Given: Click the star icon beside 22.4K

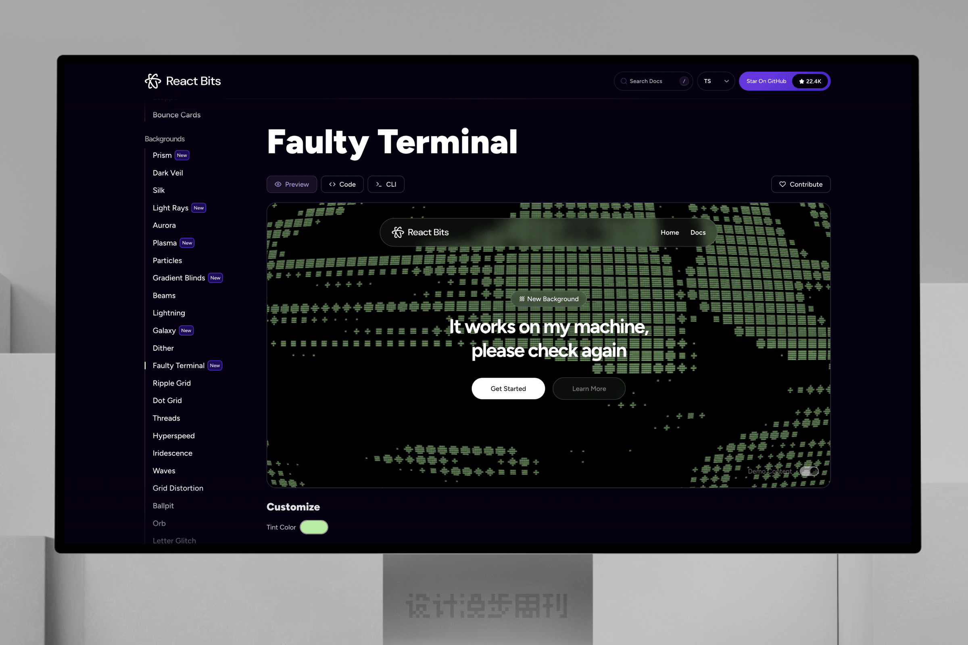Looking at the screenshot, I should click(801, 81).
